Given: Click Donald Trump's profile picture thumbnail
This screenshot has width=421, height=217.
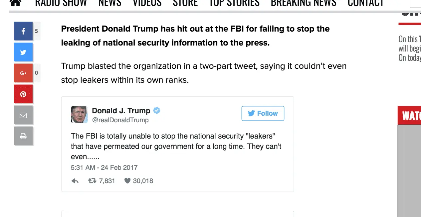Looking at the screenshot, I should tap(79, 115).
